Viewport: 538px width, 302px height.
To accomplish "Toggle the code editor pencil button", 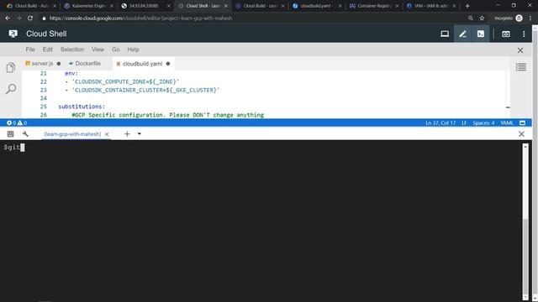I will [x=462, y=34].
